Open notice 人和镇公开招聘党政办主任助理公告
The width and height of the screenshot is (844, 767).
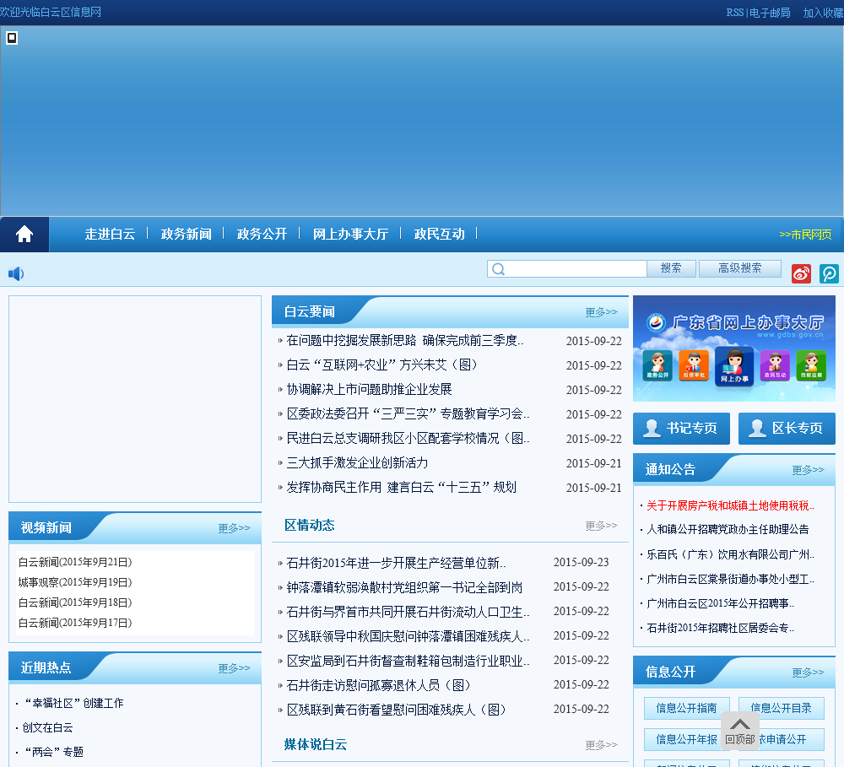728,529
